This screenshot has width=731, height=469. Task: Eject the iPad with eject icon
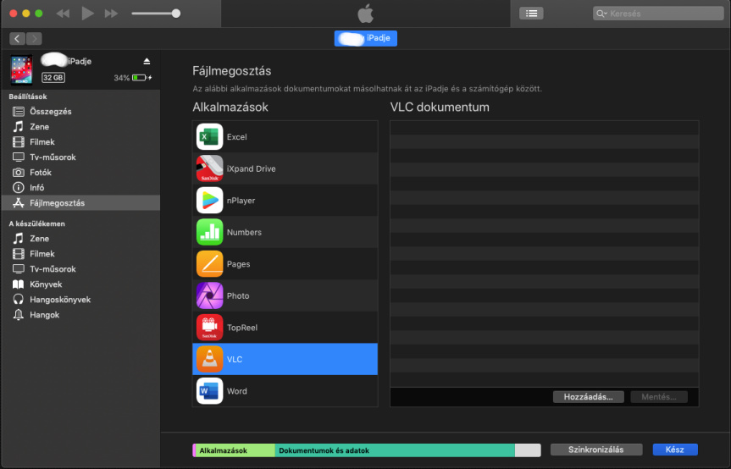click(x=147, y=61)
